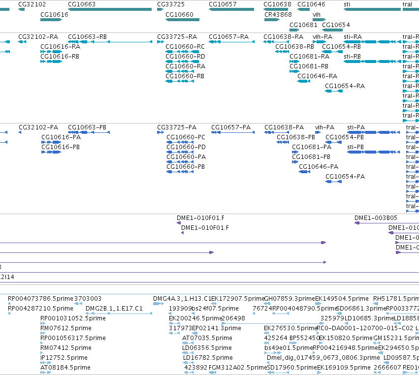Select the sti-PA protein label
The height and width of the screenshot is (375, 419).
click(356, 127)
